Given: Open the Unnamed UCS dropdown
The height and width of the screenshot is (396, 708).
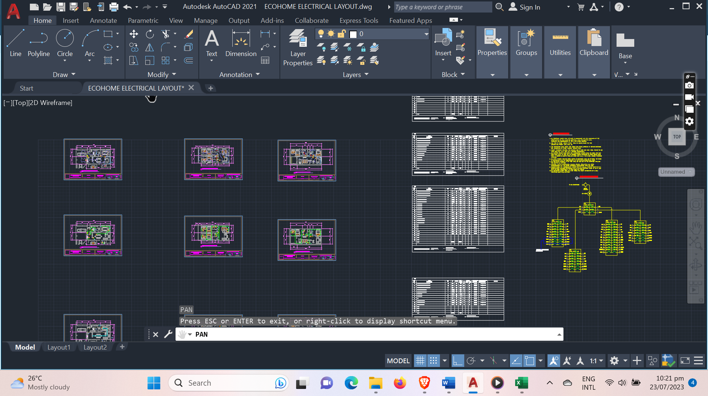Looking at the screenshot, I should 676,172.
